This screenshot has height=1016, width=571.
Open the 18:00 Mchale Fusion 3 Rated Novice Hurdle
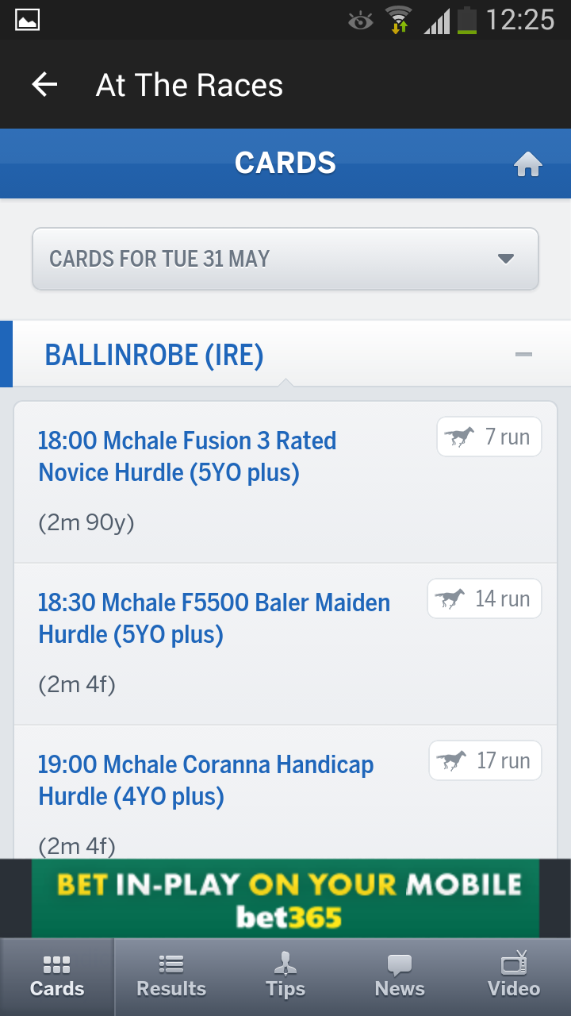coord(186,456)
